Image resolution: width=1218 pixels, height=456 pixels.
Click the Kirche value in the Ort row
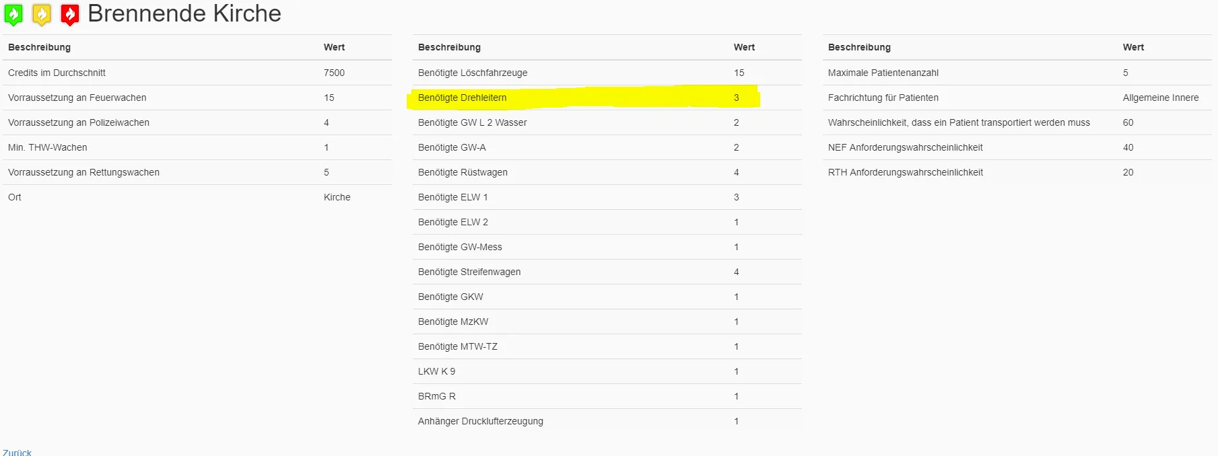pyautogui.click(x=337, y=197)
